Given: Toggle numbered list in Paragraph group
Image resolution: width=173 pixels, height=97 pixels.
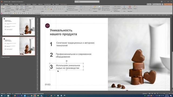Looking at the screenshot, I should click(58, 7).
